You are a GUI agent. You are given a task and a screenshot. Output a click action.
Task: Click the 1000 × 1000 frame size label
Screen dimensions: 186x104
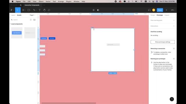point(112,73)
